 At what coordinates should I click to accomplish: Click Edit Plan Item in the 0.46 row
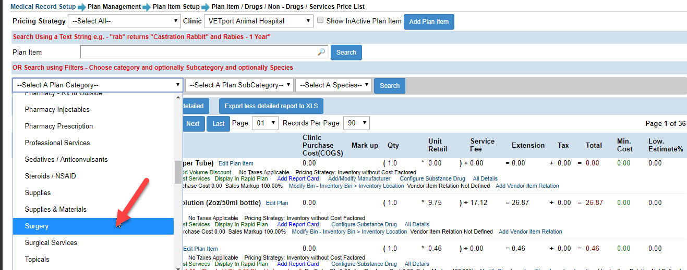[200, 249]
